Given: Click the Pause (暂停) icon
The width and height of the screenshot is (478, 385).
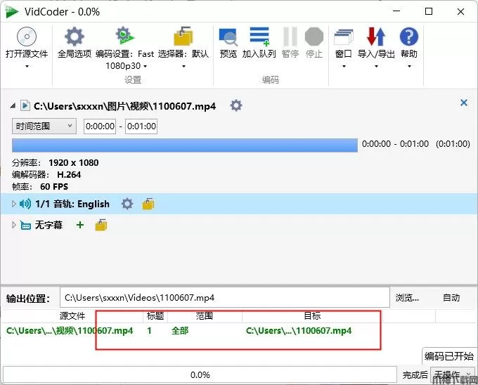Looking at the screenshot, I should coord(290,37).
